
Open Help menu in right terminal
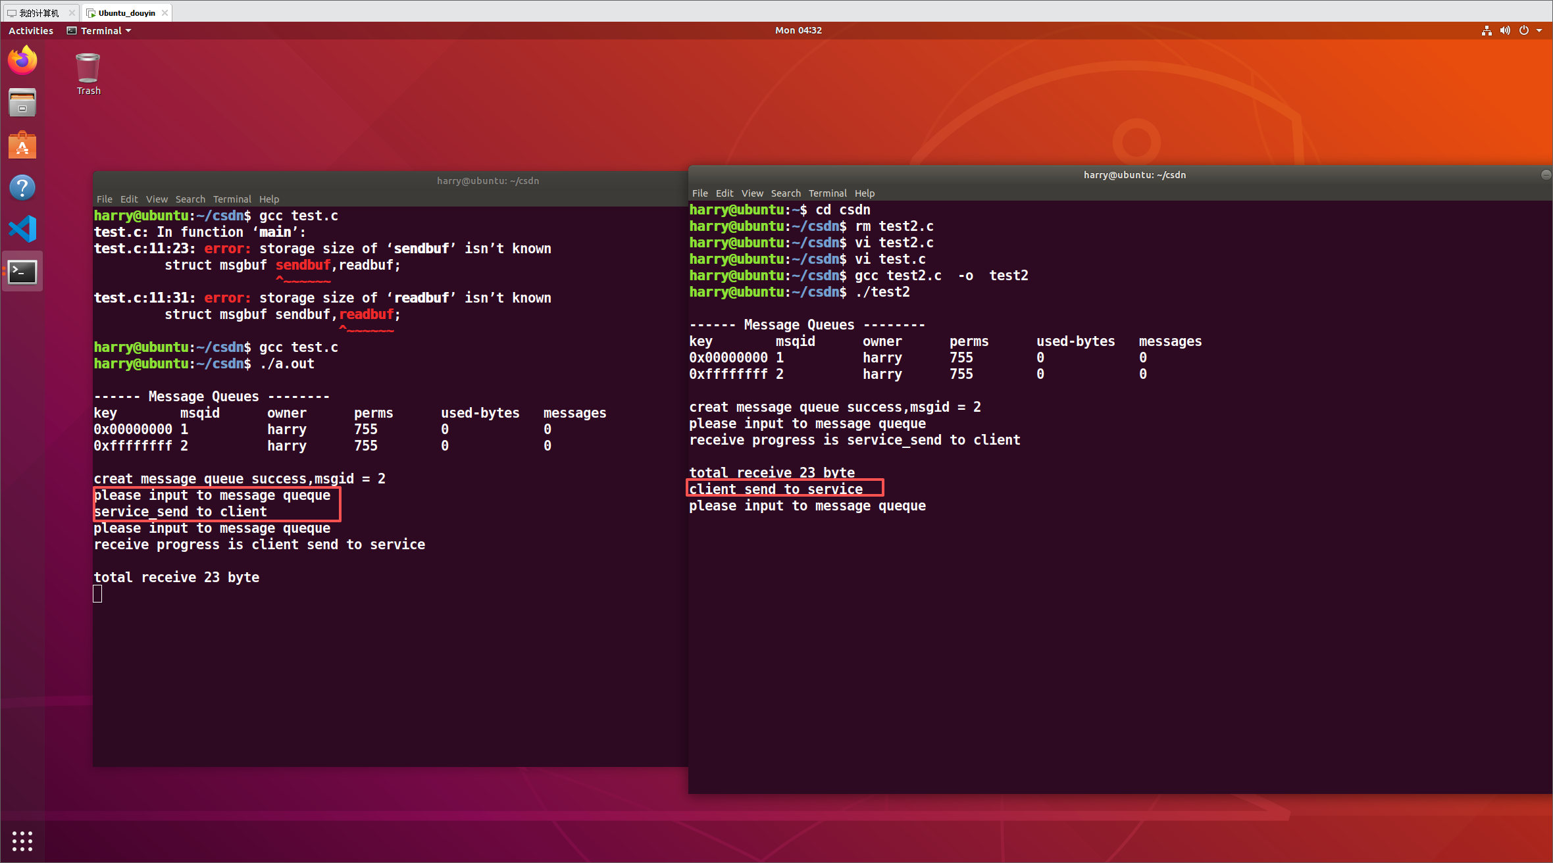pos(865,193)
